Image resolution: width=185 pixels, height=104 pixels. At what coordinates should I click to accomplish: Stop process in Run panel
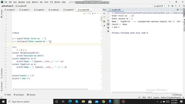coord(104,17)
